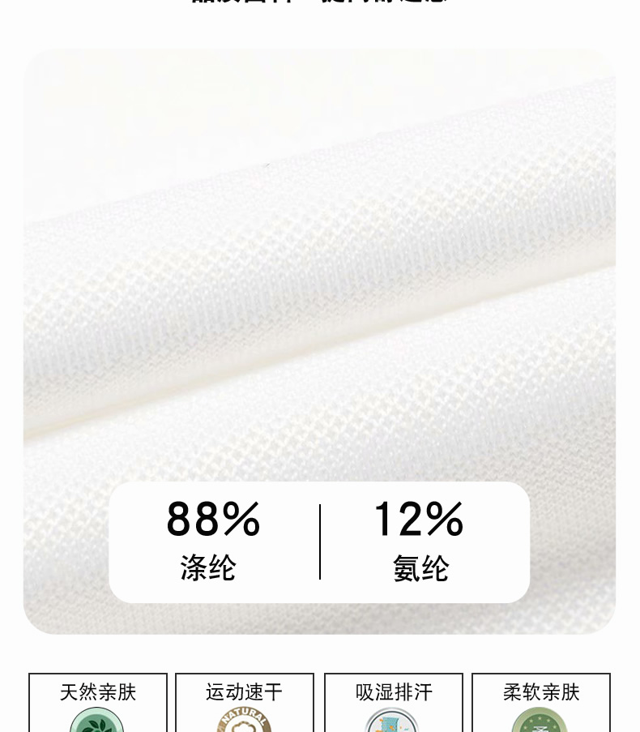The width and height of the screenshot is (640, 732).
Task: Click the partially visible heading at top
Action: (320, 2)
